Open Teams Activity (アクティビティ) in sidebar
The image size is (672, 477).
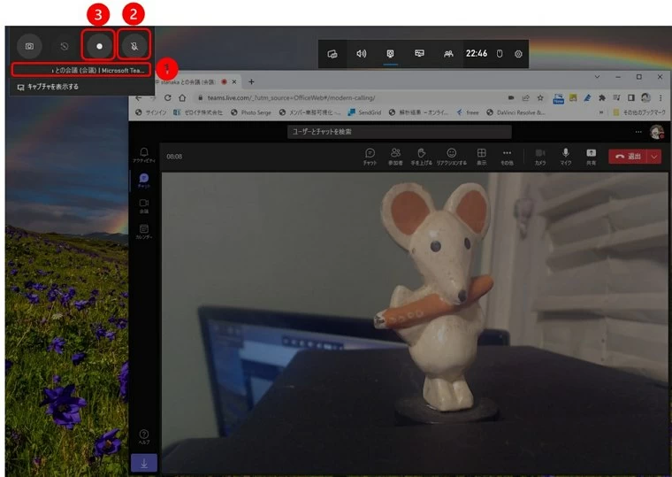[144, 155]
